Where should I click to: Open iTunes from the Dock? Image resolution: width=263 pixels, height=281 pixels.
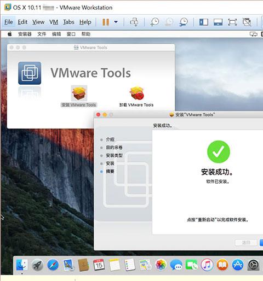(207, 265)
